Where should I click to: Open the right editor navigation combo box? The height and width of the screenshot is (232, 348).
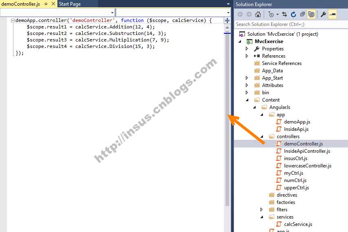pos(173,13)
